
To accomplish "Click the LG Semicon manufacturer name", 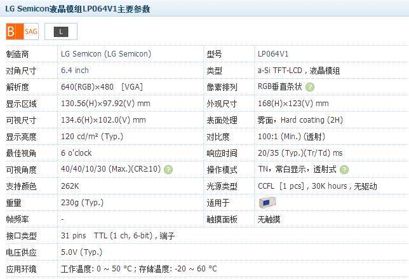I will point(105,54).
